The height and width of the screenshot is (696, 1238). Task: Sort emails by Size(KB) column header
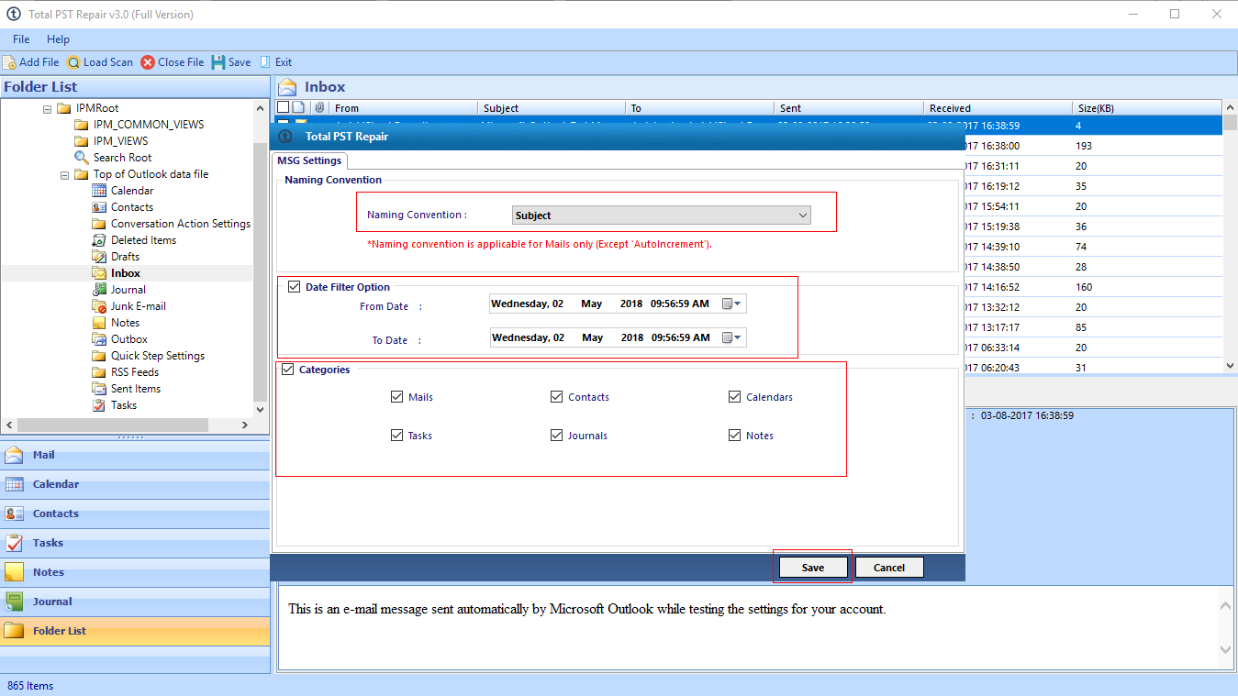[1146, 108]
